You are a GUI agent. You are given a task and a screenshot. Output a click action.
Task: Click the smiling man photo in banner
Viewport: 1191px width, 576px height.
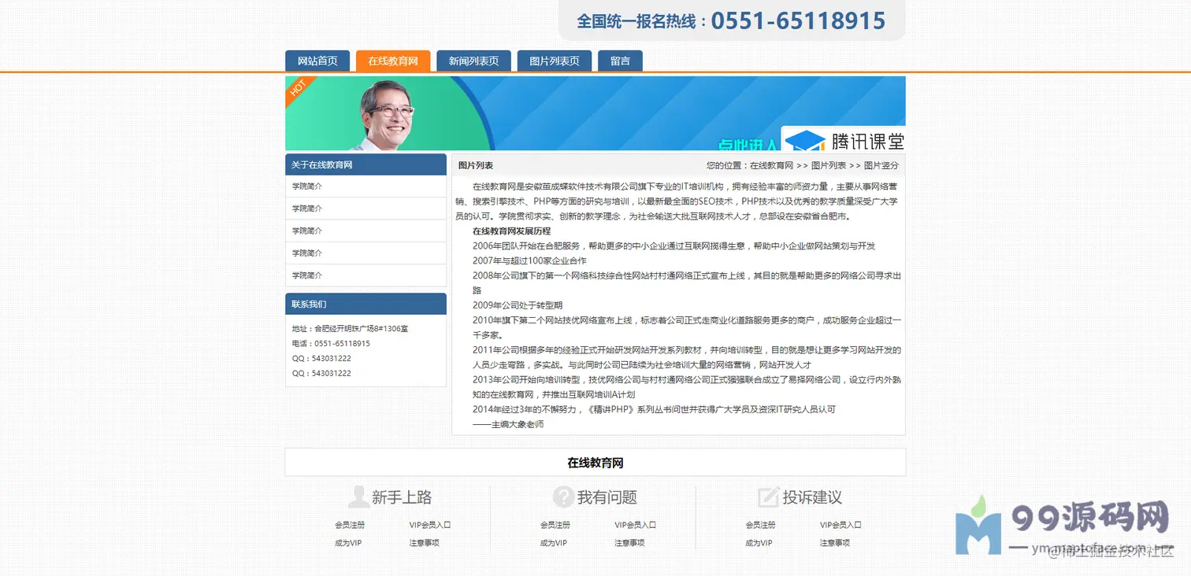[x=386, y=115]
